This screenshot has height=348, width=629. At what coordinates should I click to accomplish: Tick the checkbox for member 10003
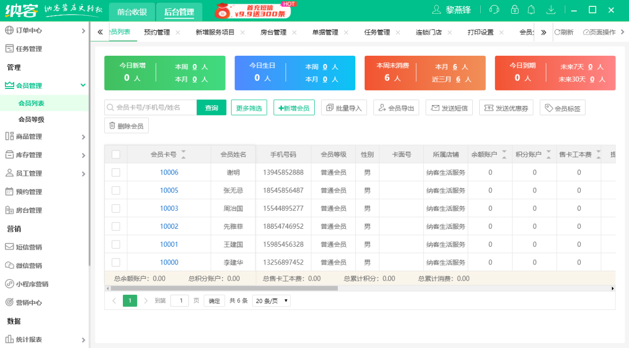point(116,208)
